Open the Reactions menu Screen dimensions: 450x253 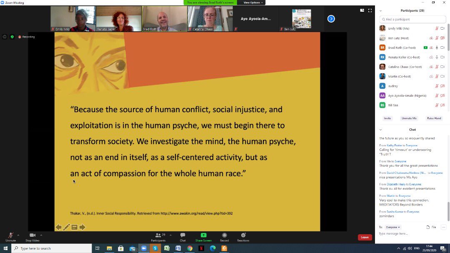tap(243, 237)
